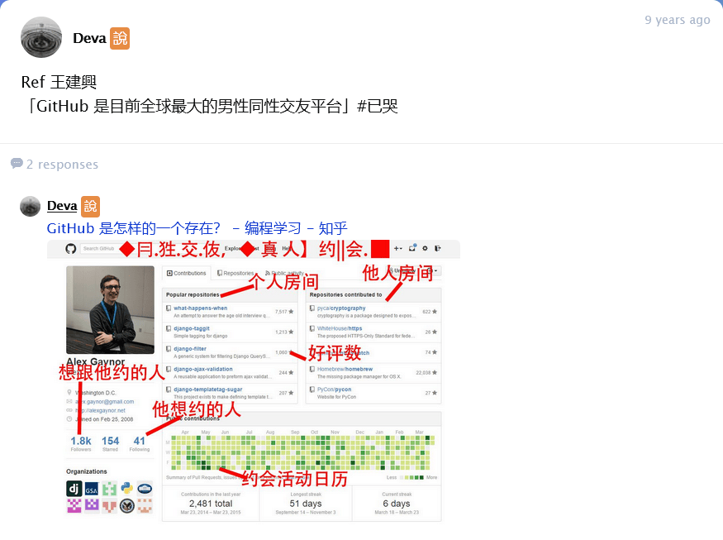Open Deva's large profile avatar
Screen dimensions: 723x540
tap(41, 37)
